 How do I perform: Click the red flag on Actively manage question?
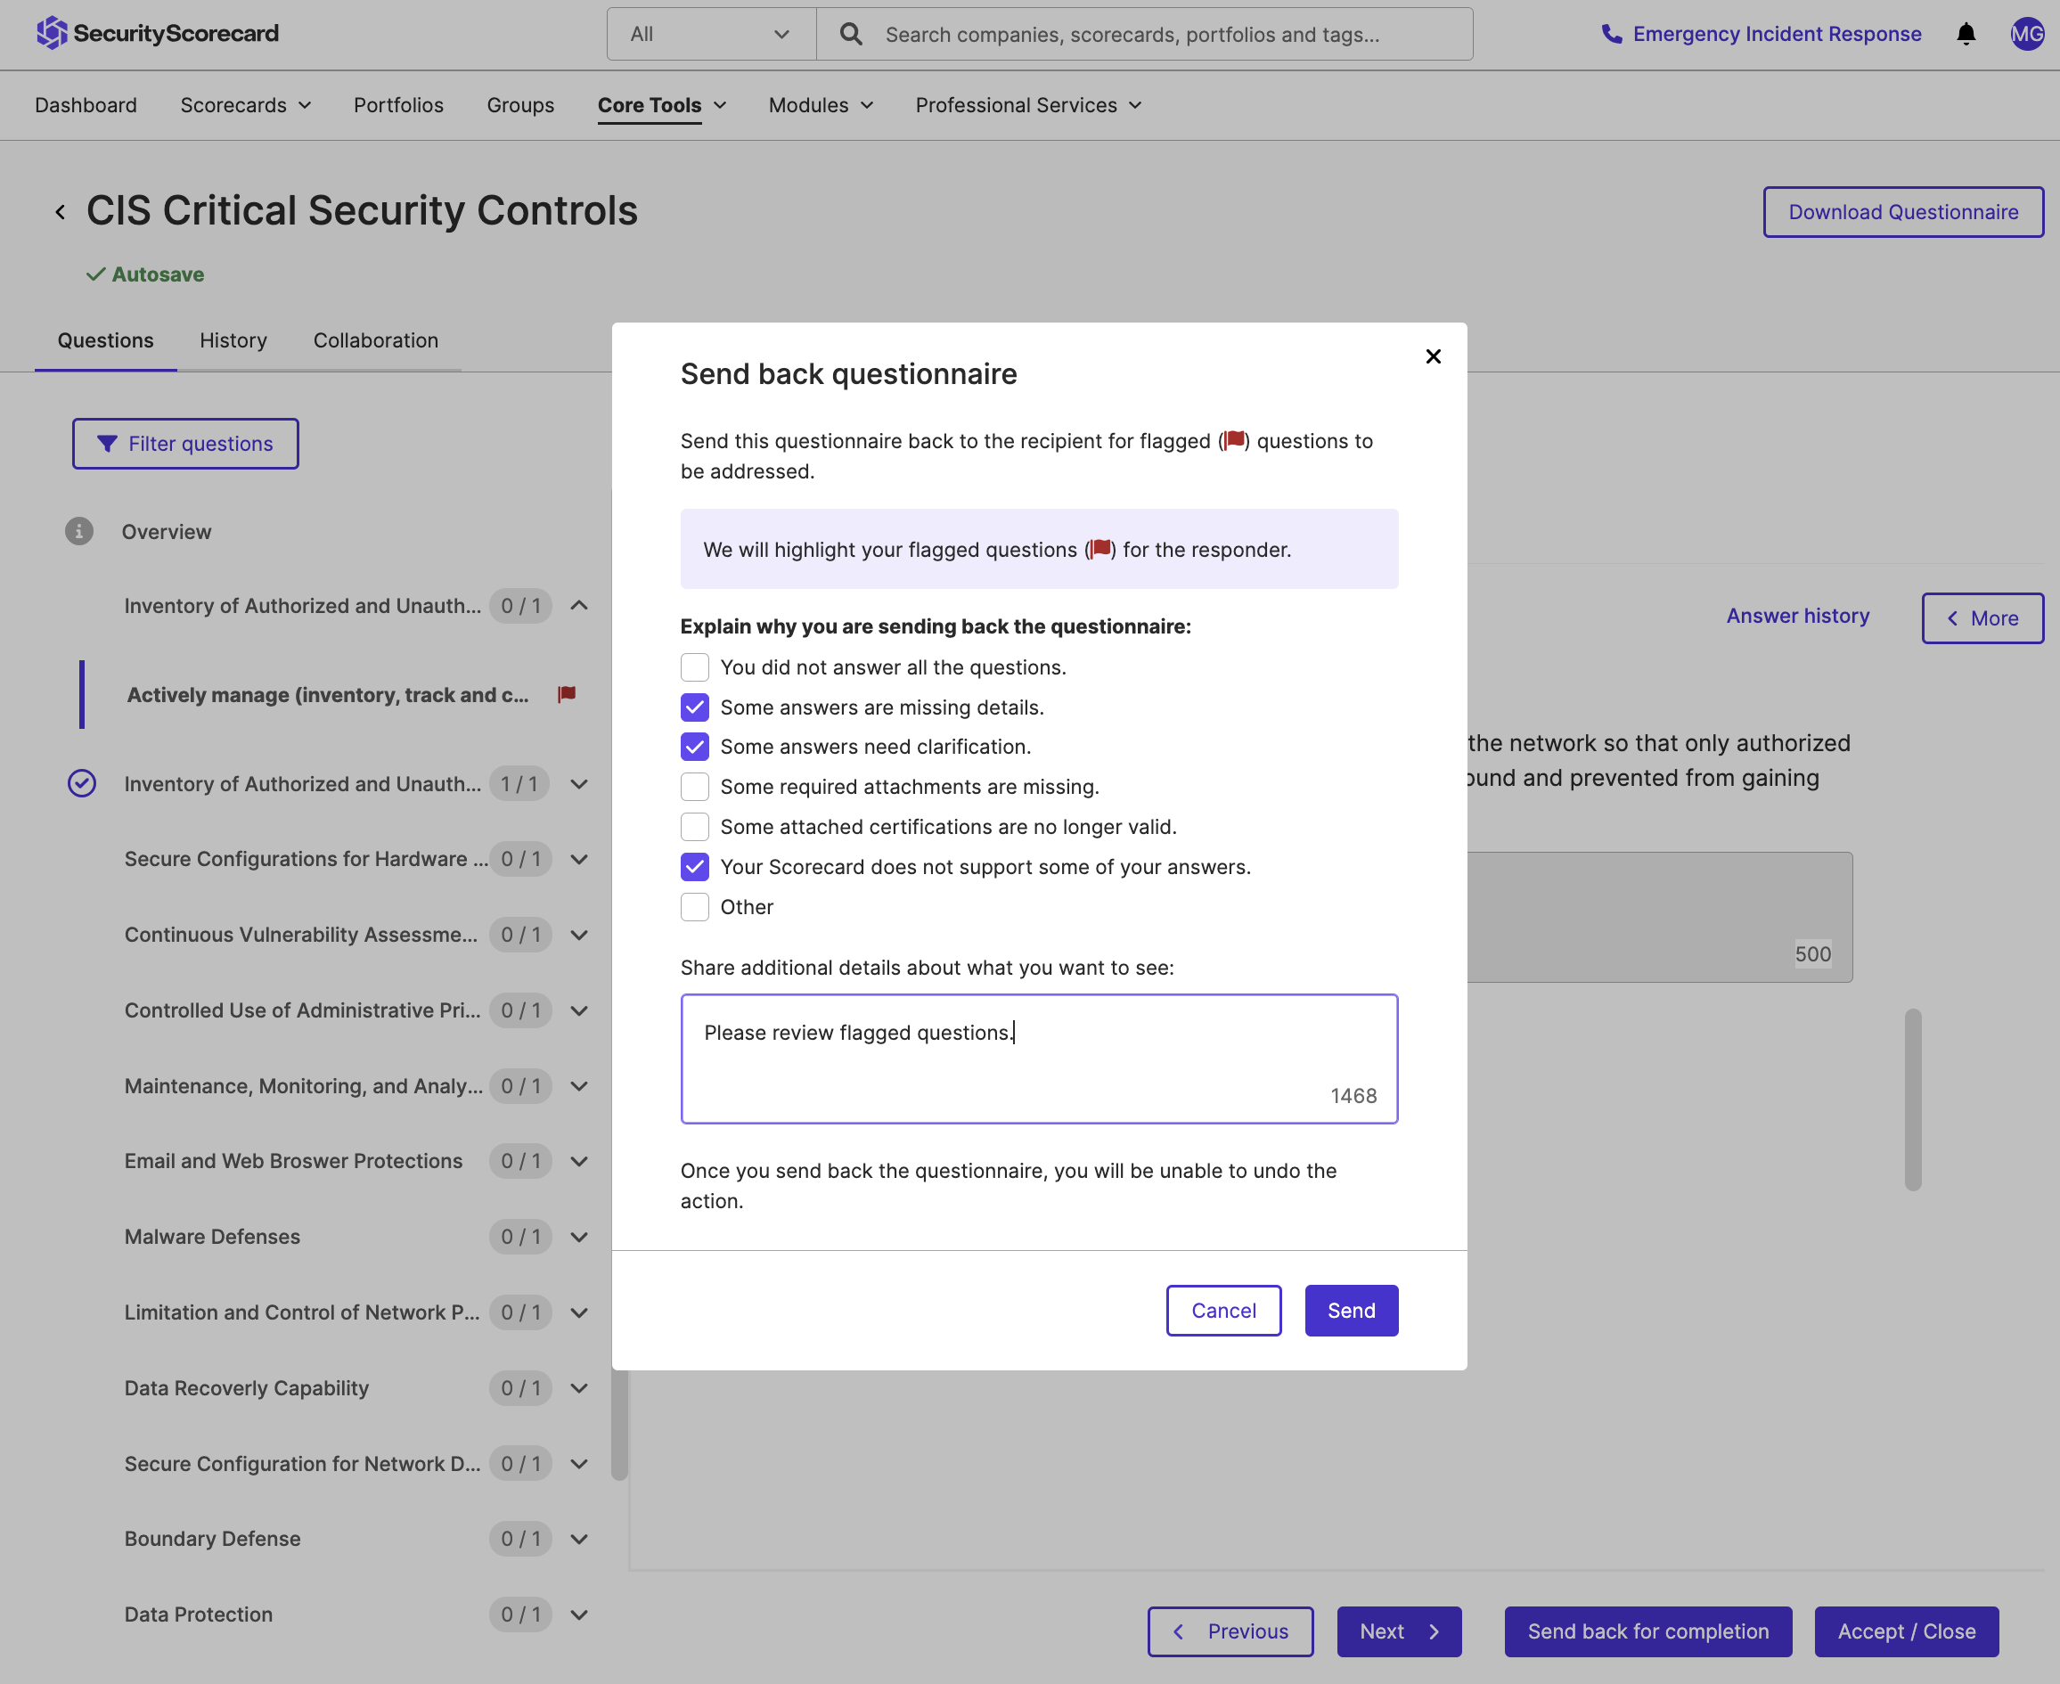(x=568, y=693)
